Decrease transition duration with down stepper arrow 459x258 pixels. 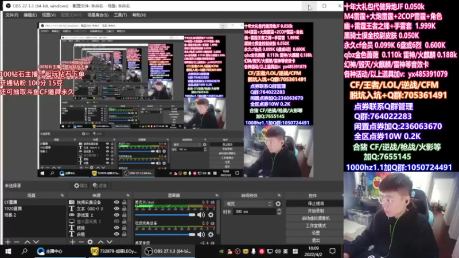tap(279, 213)
